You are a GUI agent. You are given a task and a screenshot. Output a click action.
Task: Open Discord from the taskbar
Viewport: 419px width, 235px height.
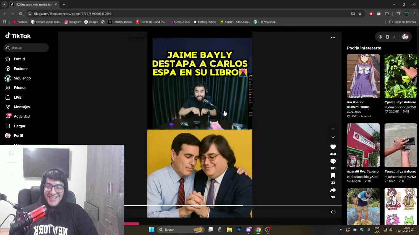pos(248,230)
